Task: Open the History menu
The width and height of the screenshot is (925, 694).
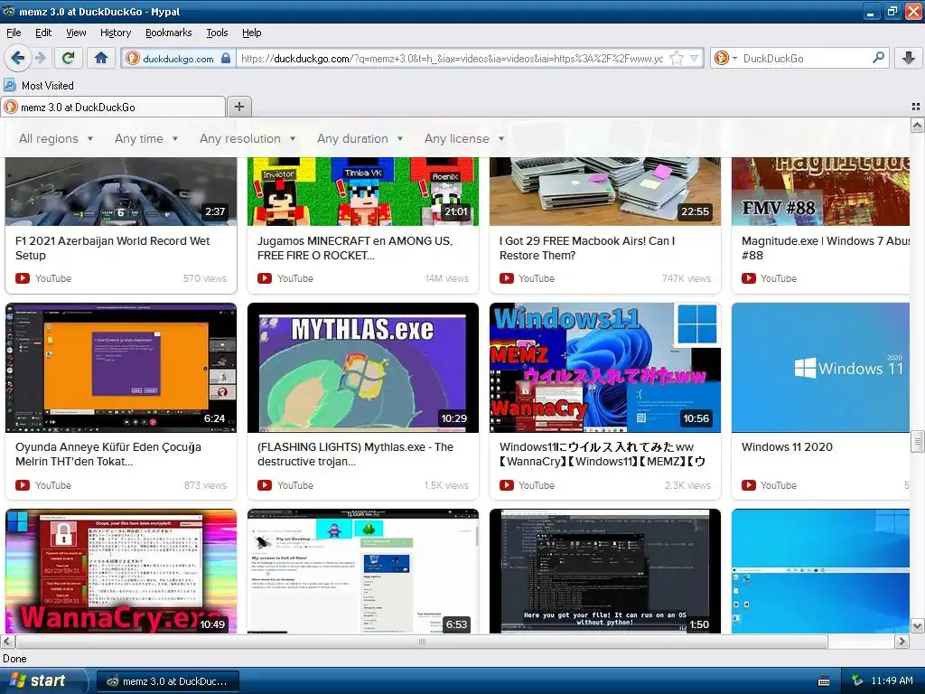Action: pos(115,33)
